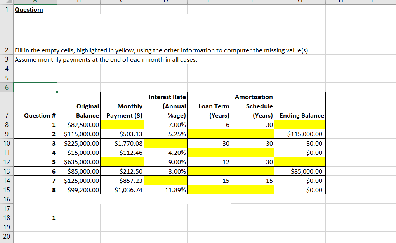396x243 pixels.
Task: Click row header 16
Action: [x=7, y=199]
